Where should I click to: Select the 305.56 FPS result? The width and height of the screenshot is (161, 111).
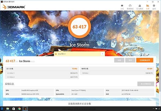tap(74, 73)
